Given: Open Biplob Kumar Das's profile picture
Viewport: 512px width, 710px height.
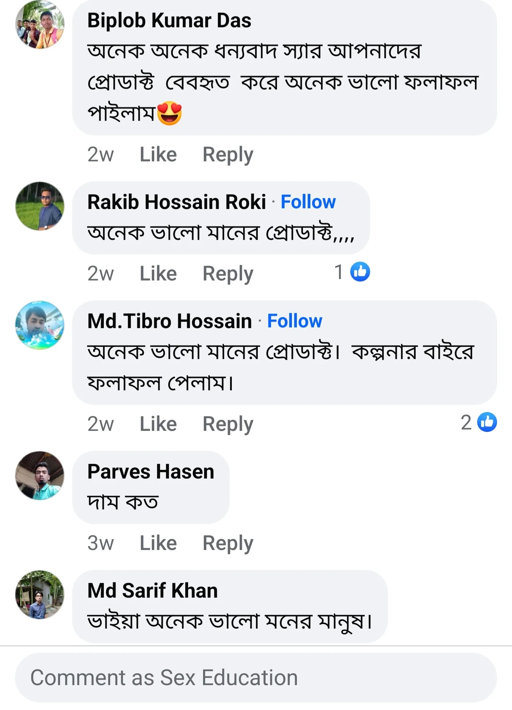Looking at the screenshot, I should (x=39, y=25).
